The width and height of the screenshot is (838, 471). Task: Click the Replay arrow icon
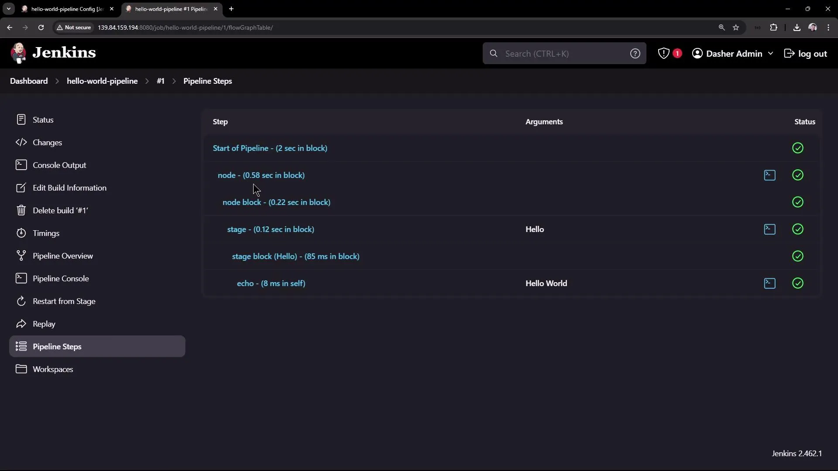pyautogui.click(x=21, y=324)
